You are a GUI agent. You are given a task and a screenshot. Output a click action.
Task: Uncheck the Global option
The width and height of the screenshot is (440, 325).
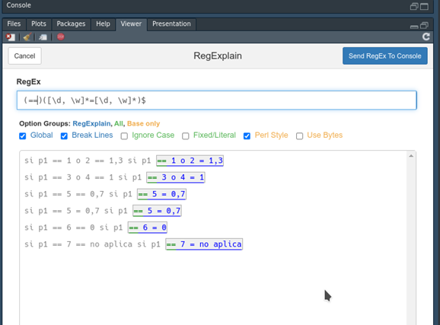pos(22,136)
